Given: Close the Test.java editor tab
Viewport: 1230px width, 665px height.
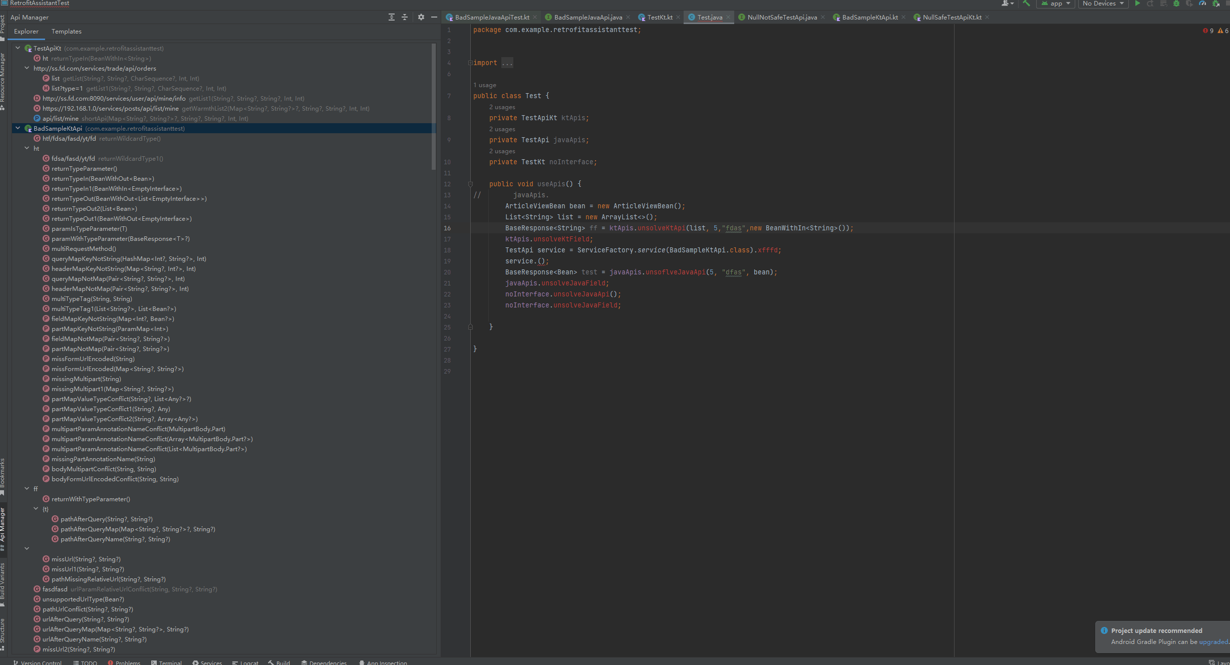Looking at the screenshot, I should [x=728, y=18].
